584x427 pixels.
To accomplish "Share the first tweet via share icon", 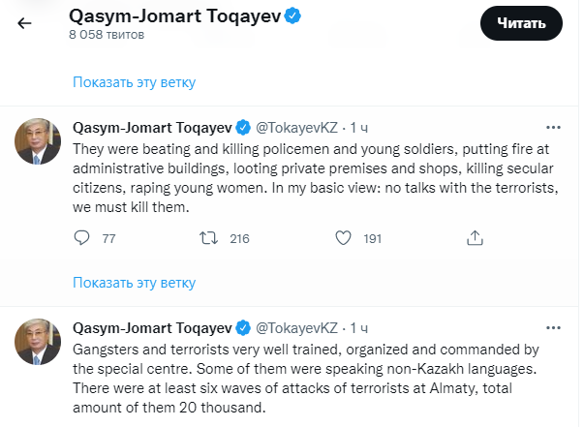I will [475, 238].
